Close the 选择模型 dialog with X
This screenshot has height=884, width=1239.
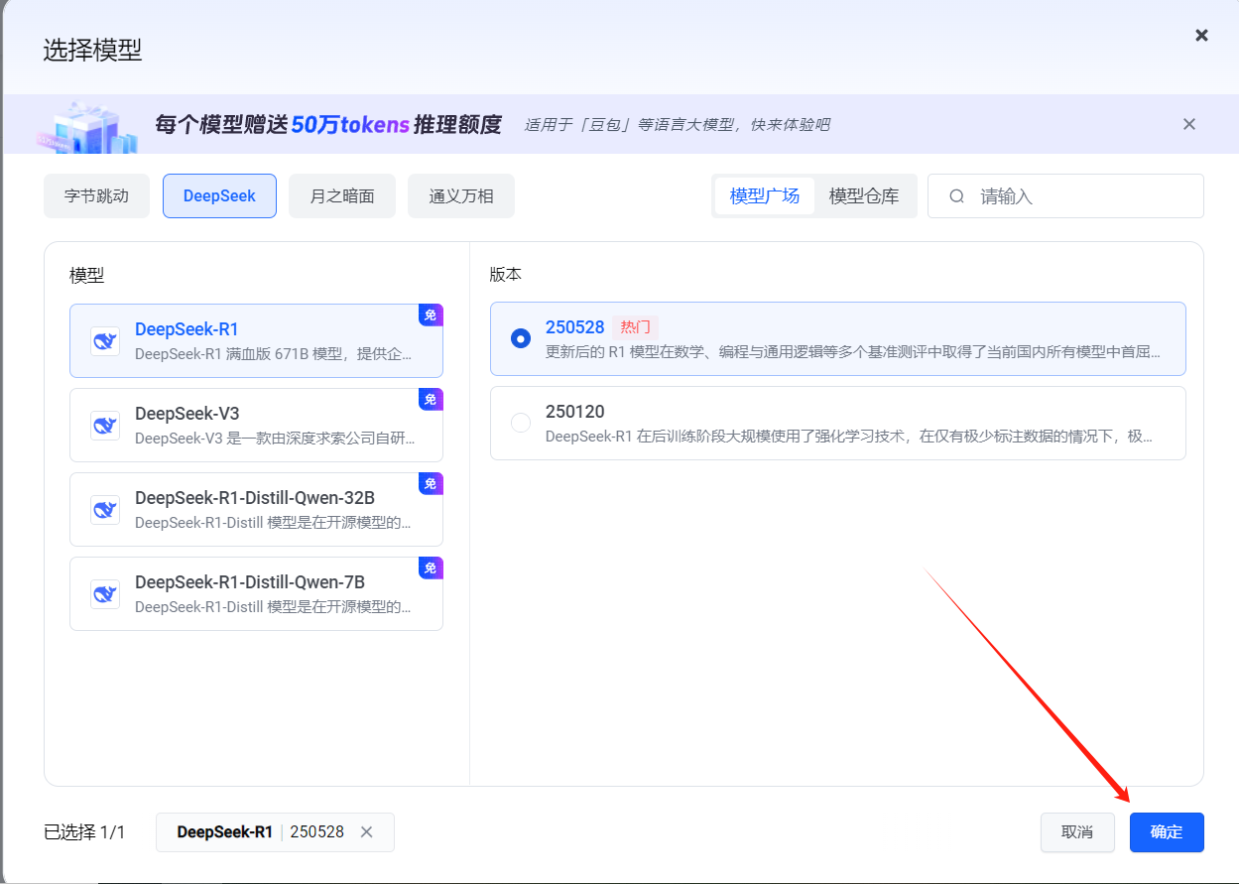1201,36
